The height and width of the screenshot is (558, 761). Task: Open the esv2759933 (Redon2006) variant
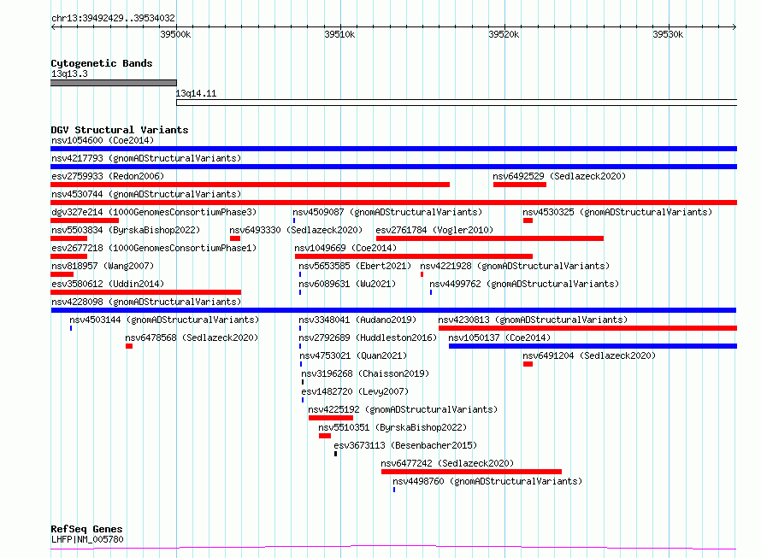click(108, 176)
